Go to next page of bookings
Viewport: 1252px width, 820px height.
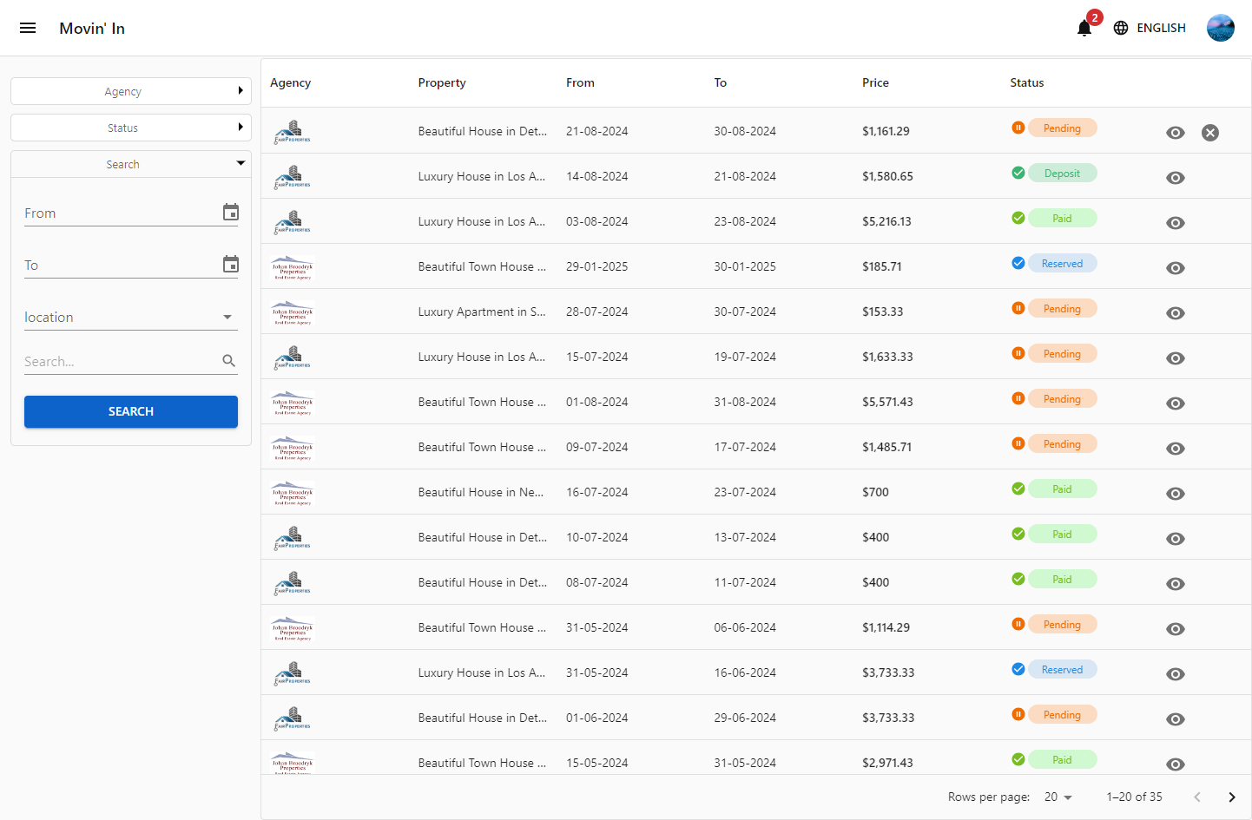[x=1231, y=797]
